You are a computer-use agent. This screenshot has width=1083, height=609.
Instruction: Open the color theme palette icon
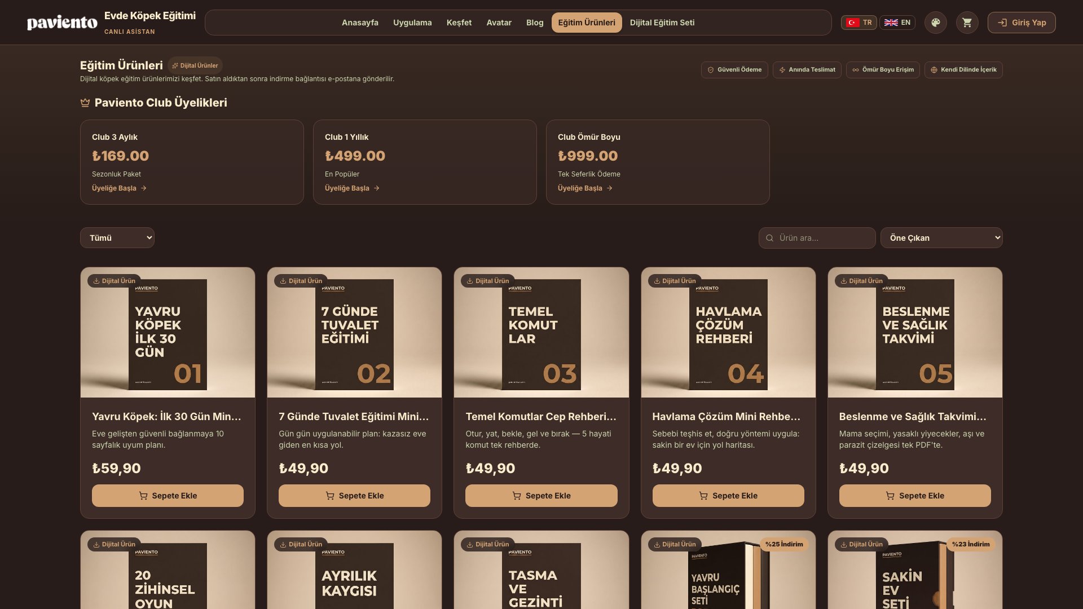[x=936, y=23]
